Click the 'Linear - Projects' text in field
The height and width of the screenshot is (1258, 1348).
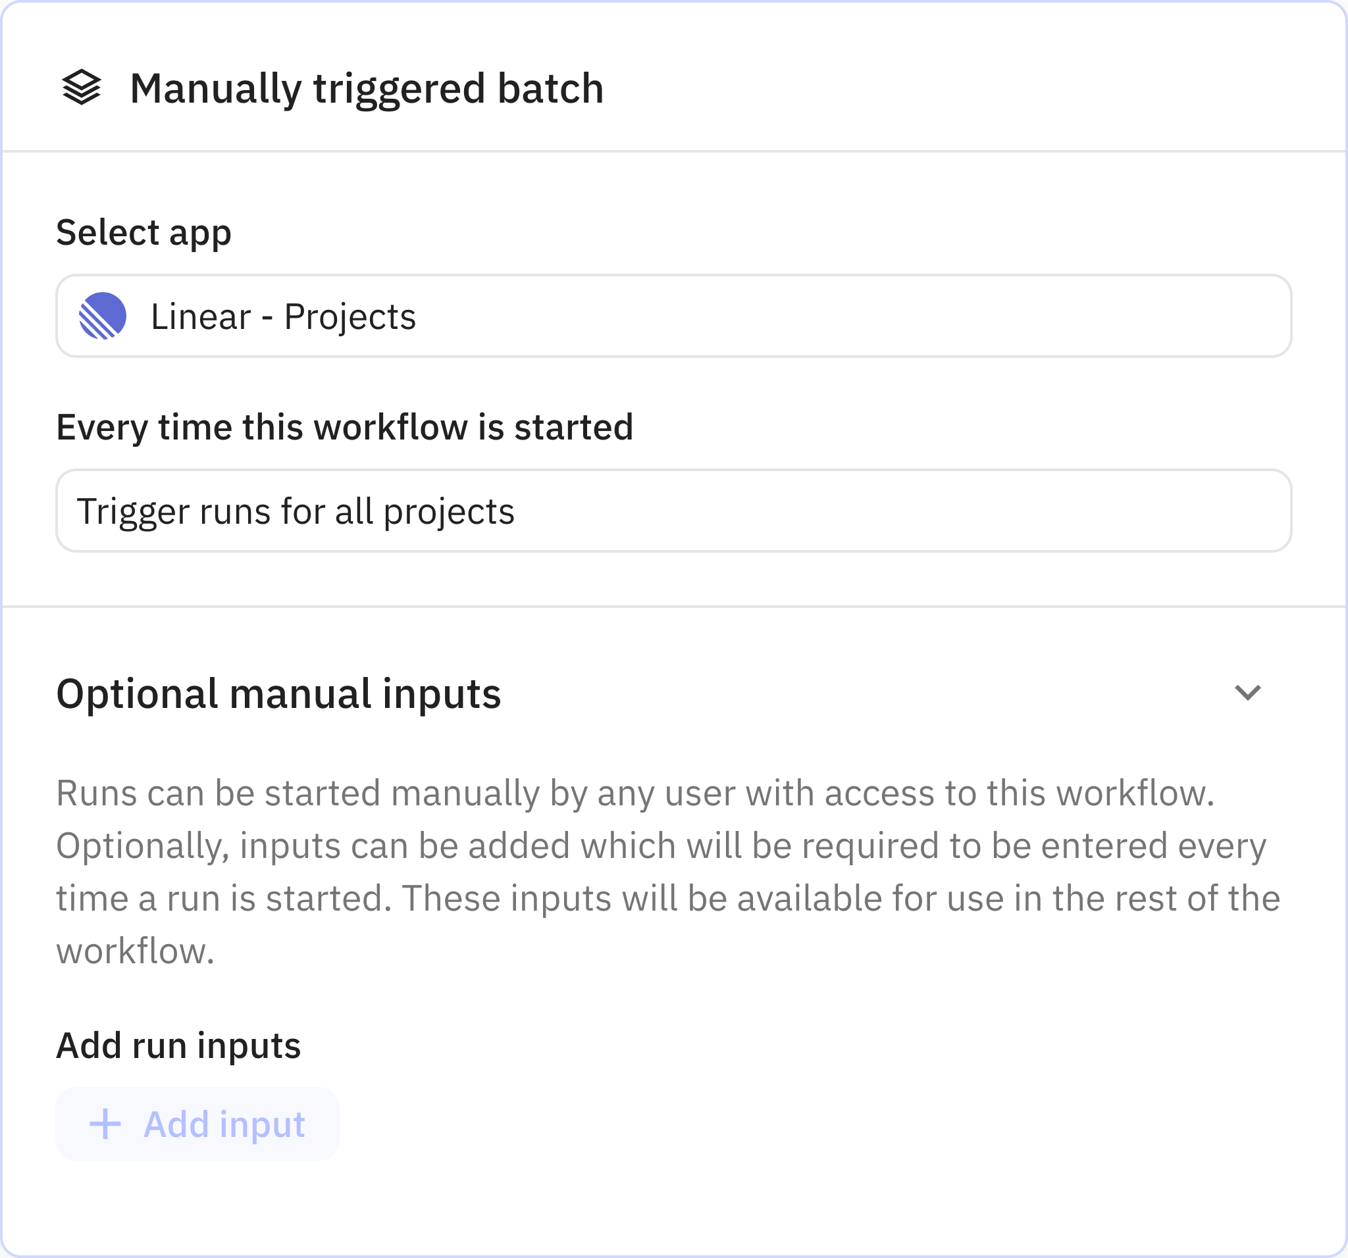click(x=283, y=316)
